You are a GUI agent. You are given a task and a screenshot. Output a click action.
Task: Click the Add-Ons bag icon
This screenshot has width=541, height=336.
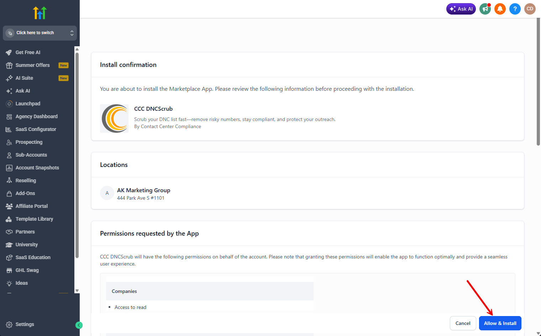pyautogui.click(x=9, y=193)
